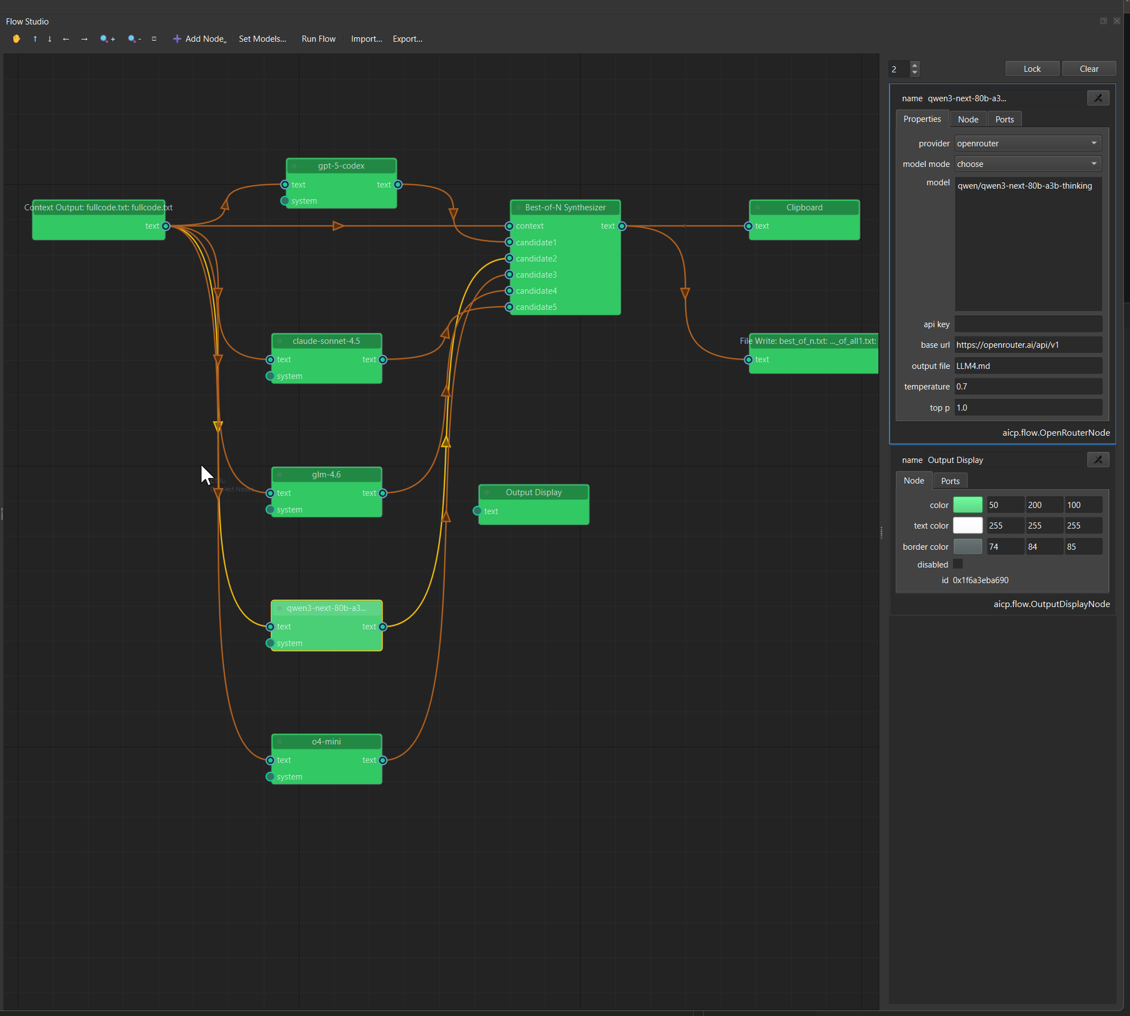Click the Best-of-N Synthesizer status dot
Image resolution: width=1130 pixels, height=1016 pixels.
519,208
